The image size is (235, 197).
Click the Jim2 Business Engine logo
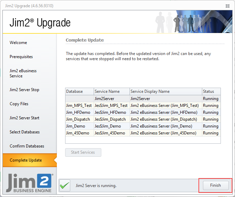[30, 183]
